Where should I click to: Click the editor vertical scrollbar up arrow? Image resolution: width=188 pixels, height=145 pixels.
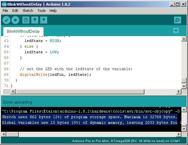pos(184,39)
